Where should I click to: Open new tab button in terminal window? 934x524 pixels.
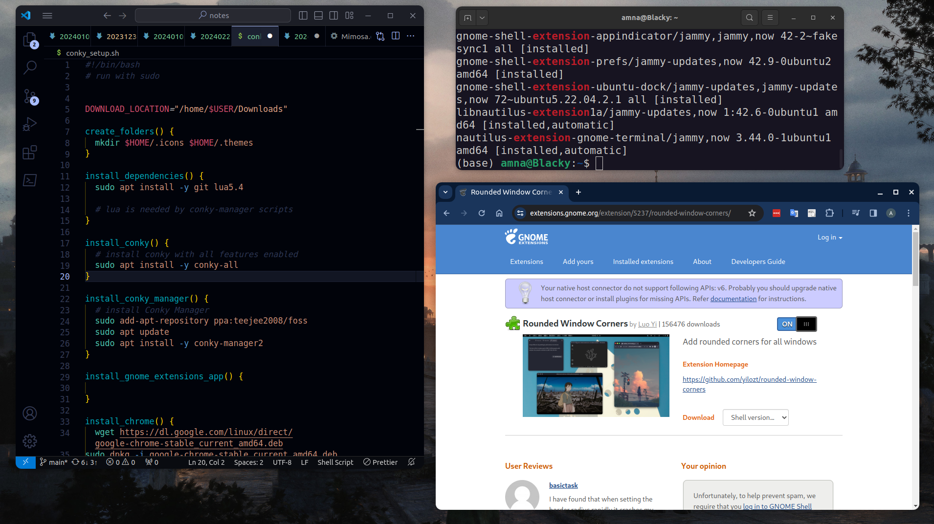[468, 18]
